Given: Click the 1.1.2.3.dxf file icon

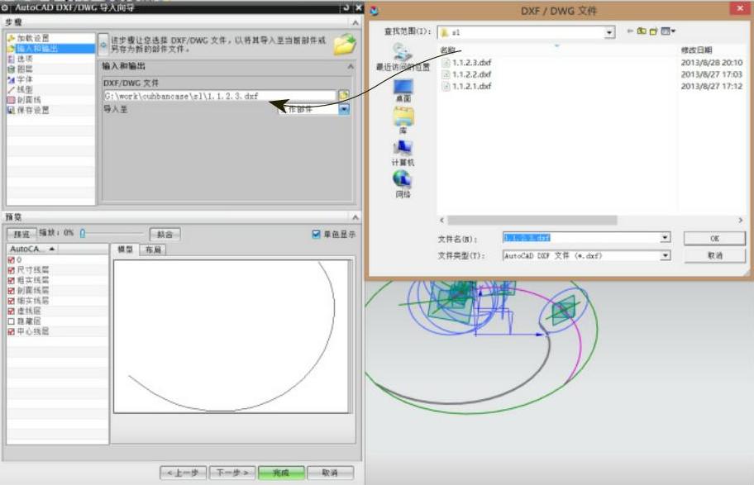Looking at the screenshot, I should coord(446,63).
